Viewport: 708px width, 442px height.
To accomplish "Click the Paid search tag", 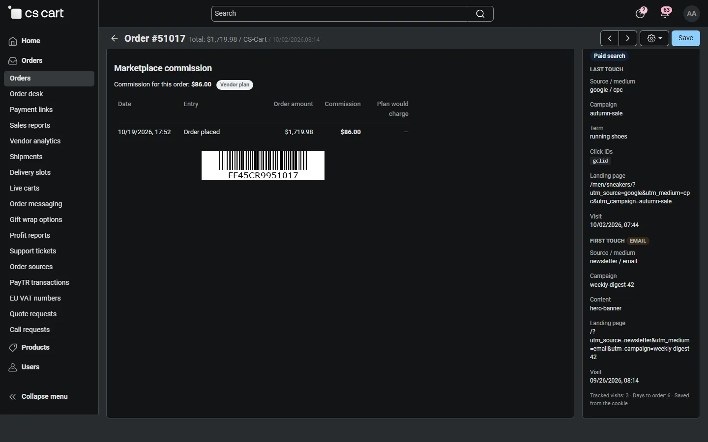I will point(609,56).
